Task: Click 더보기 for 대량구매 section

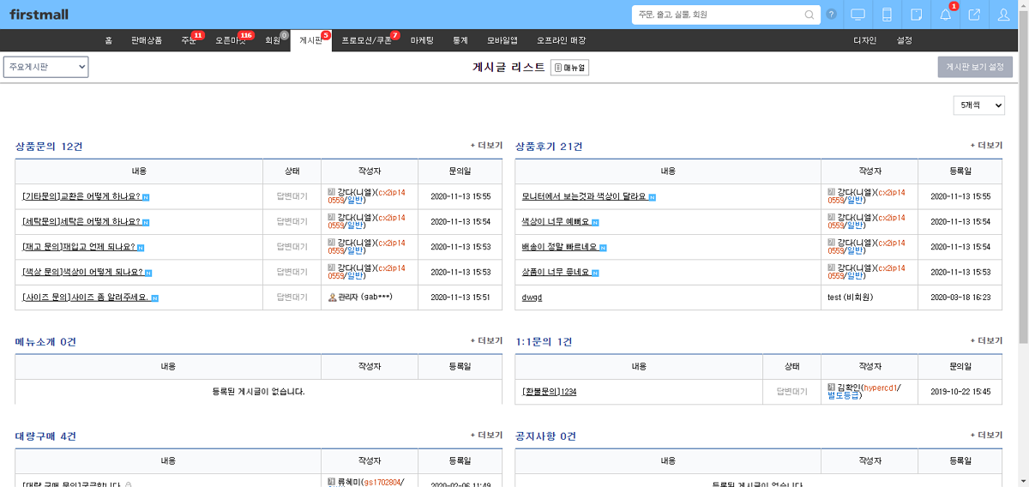Action: point(486,435)
